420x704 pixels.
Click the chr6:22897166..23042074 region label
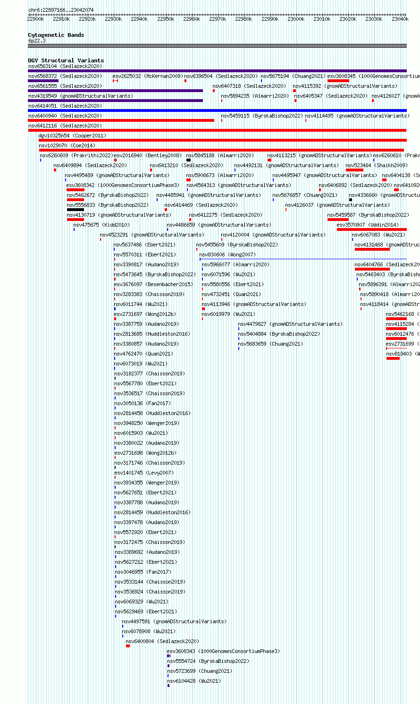click(x=61, y=10)
